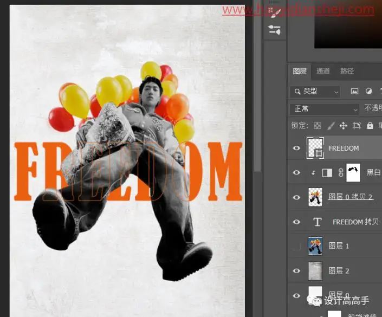Switch to the 图层 (Layers) tab
Viewport: 382px width, 317px height.
coord(300,71)
